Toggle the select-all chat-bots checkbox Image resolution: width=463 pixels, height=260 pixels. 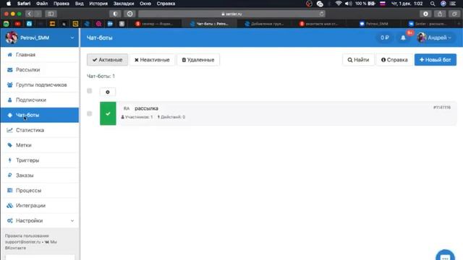click(90, 91)
